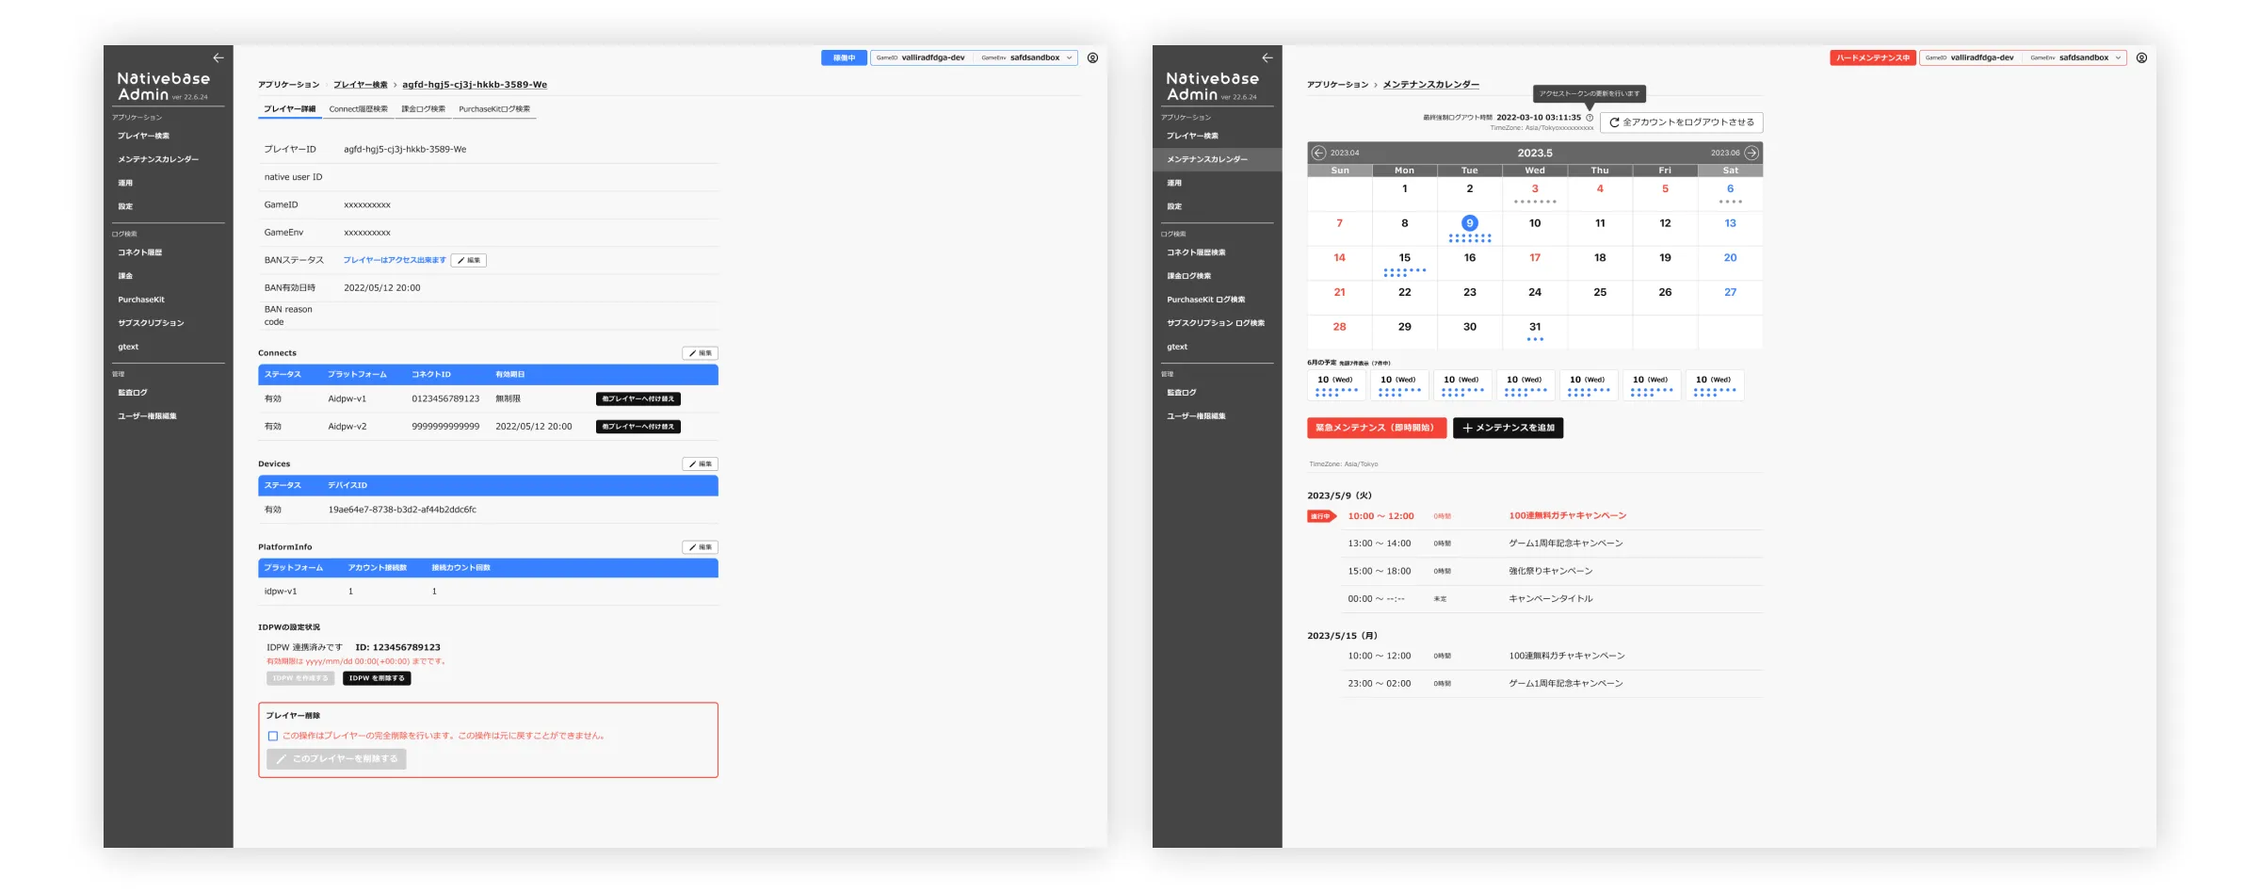Check the player complete deletion confirmation checkbox
This screenshot has height=893, width=2260.
point(273,737)
